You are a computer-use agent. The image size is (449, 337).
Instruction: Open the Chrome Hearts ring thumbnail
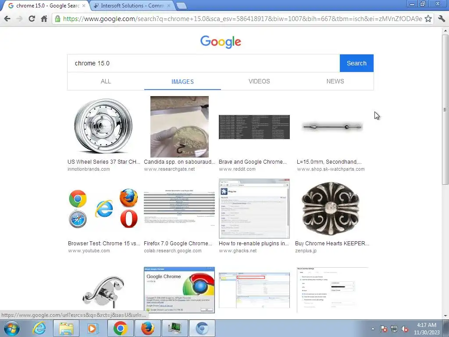331,208
